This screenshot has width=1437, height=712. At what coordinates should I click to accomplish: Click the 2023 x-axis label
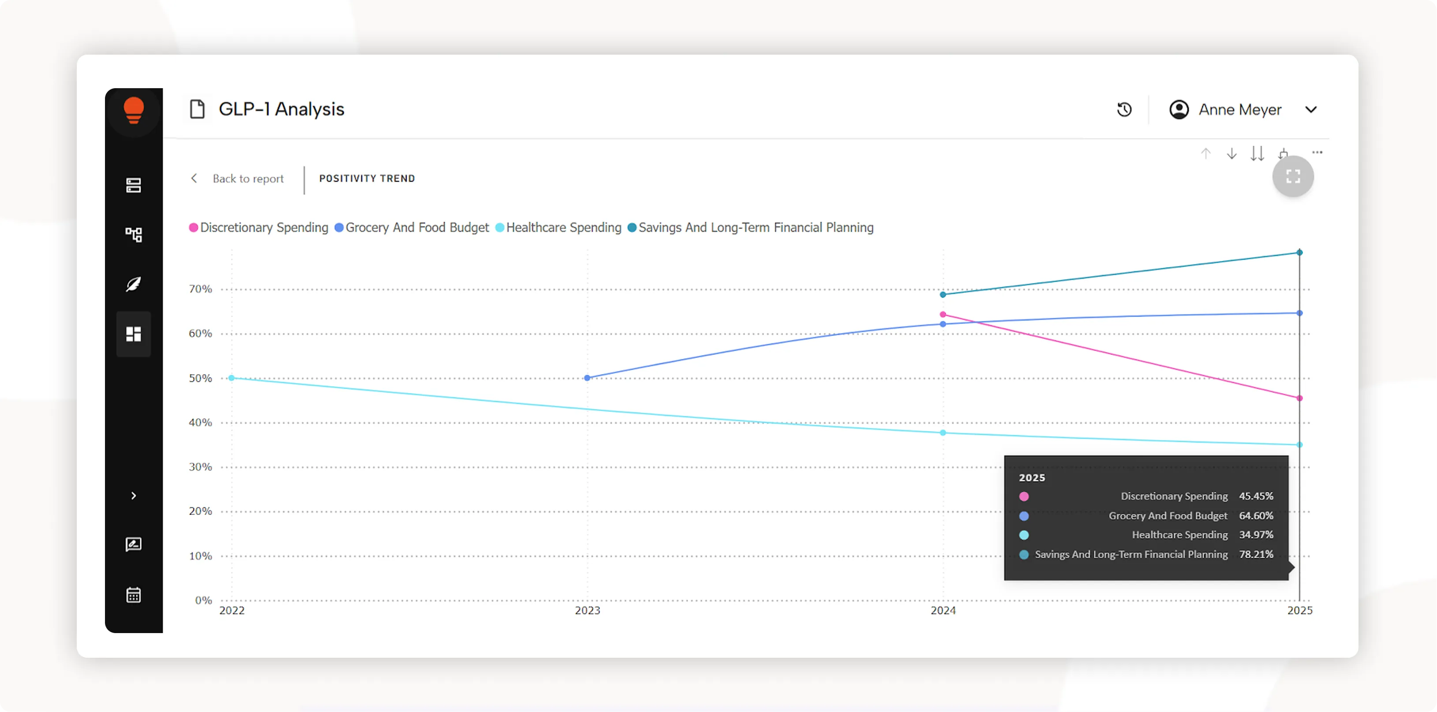[x=588, y=611]
